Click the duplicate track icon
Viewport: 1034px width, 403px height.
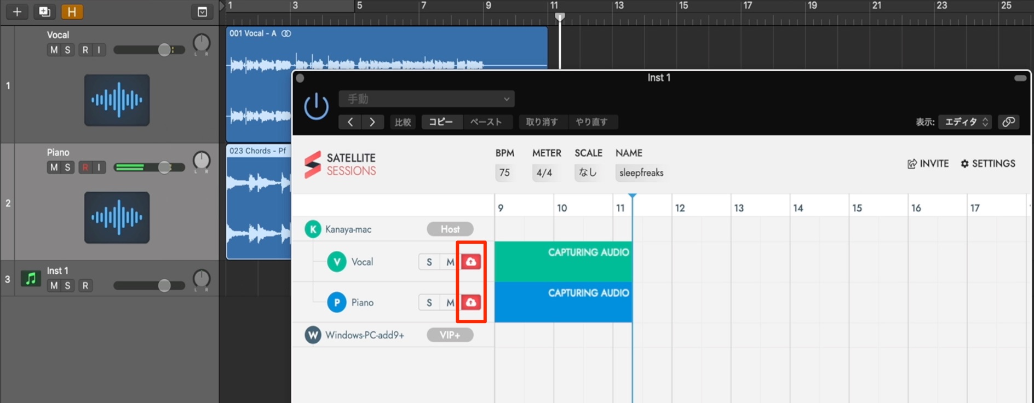click(x=44, y=11)
